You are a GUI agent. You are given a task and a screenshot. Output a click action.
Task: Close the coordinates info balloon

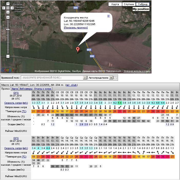(108, 16)
